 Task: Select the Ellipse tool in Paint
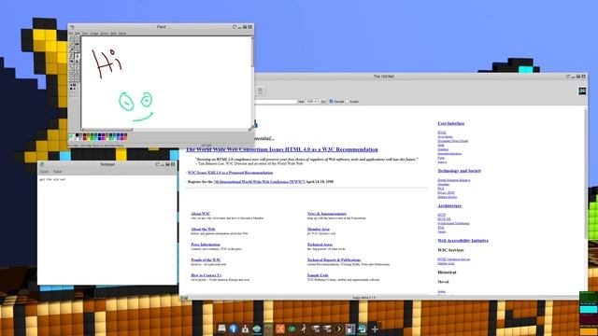tap(71, 78)
